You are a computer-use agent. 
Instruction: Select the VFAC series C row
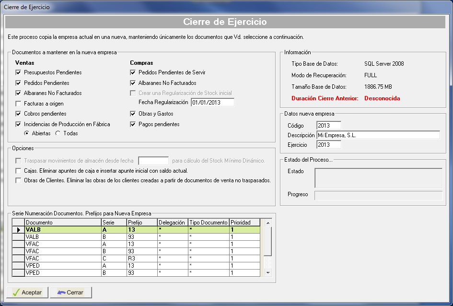[x=62, y=259]
